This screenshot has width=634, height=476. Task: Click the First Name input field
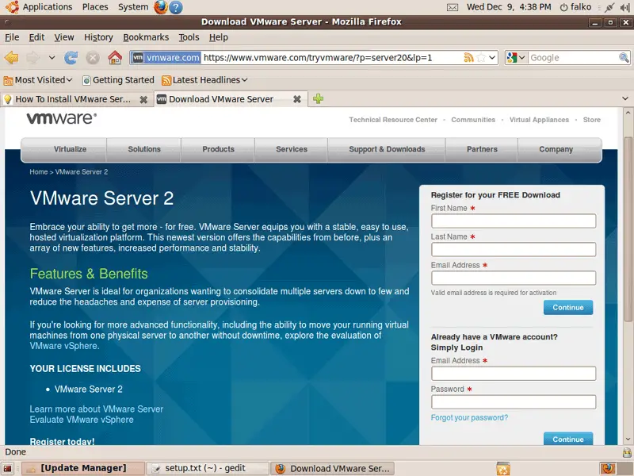(x=514, y=221)
